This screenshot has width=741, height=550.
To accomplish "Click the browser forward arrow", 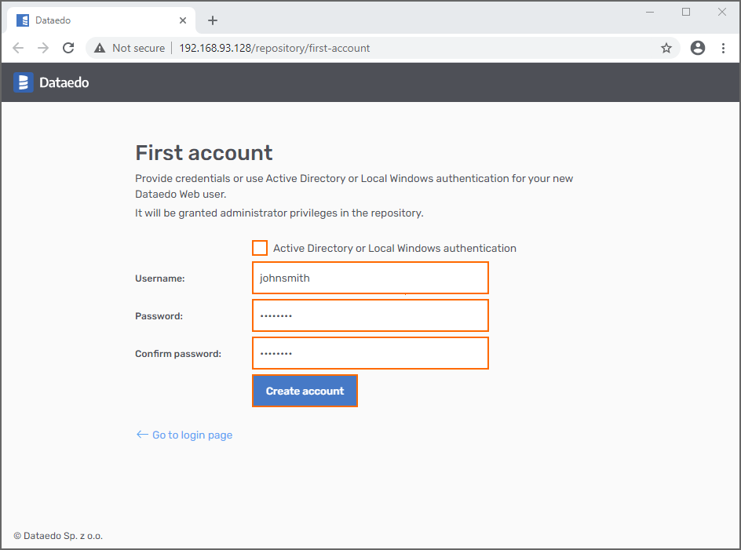I will (x=43, y=48).
